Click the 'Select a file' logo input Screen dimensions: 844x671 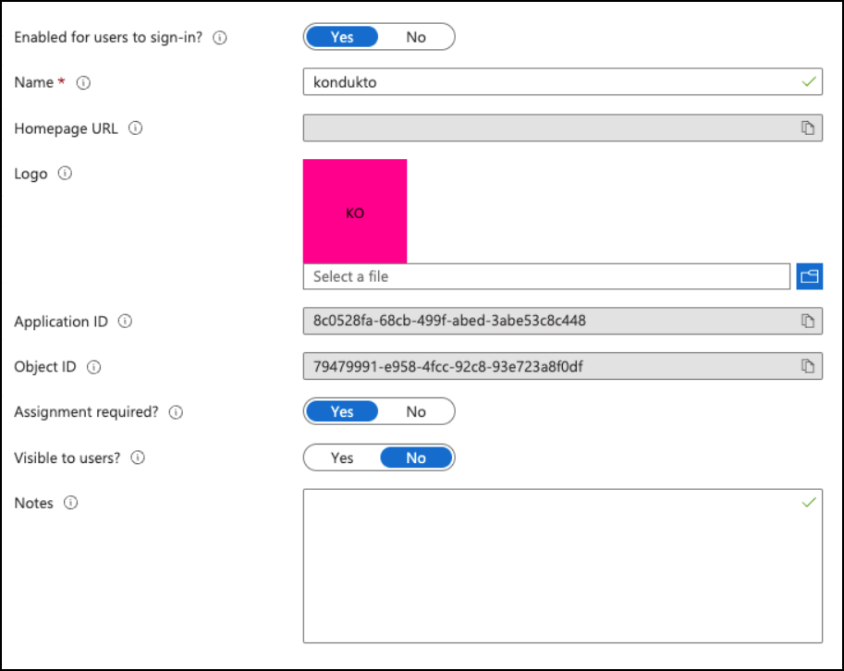(x=545, y=276)
